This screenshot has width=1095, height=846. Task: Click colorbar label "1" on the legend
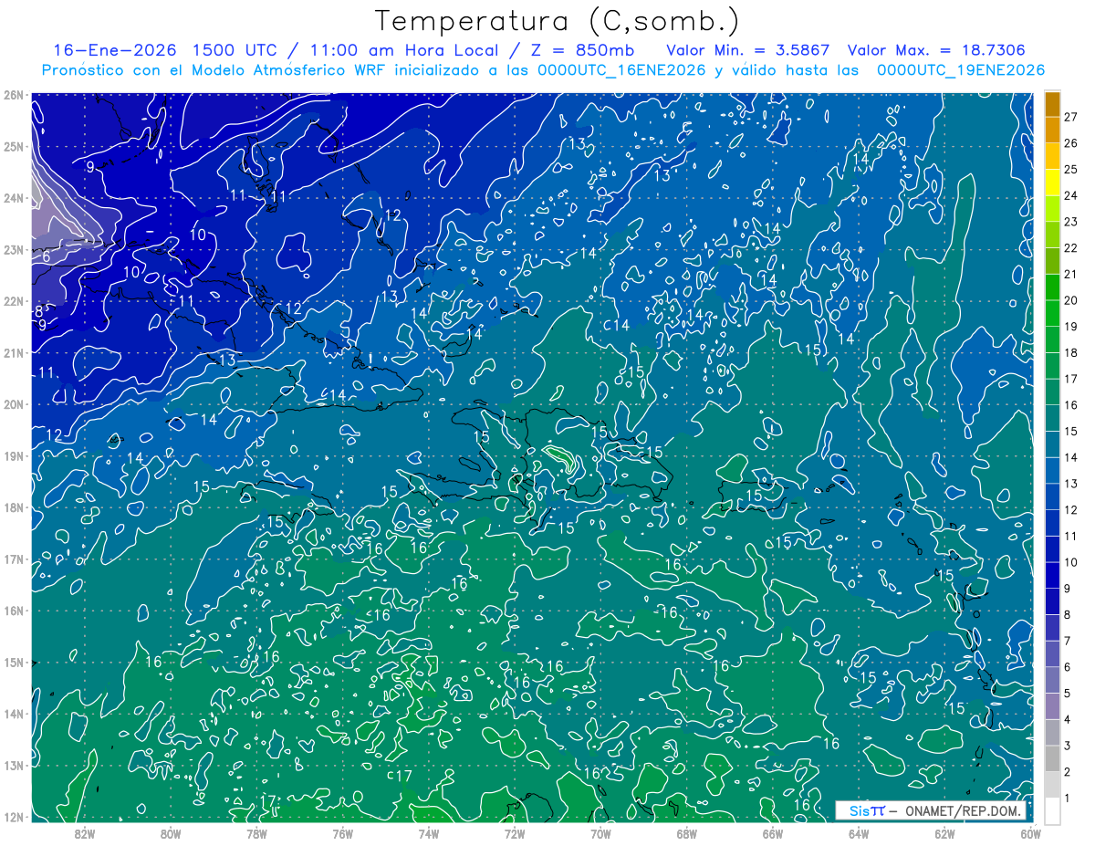click(x=1067, y=799)
